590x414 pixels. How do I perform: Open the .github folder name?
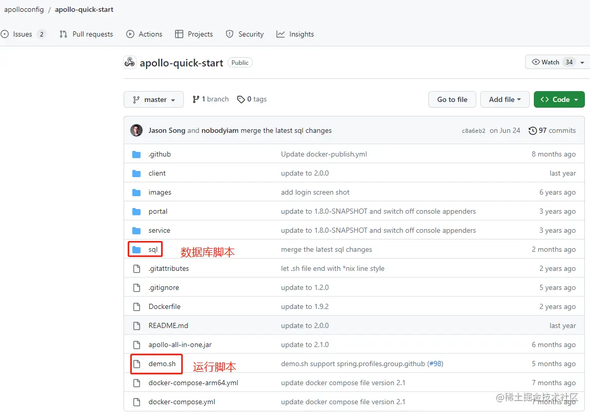[x=160, y=154]
